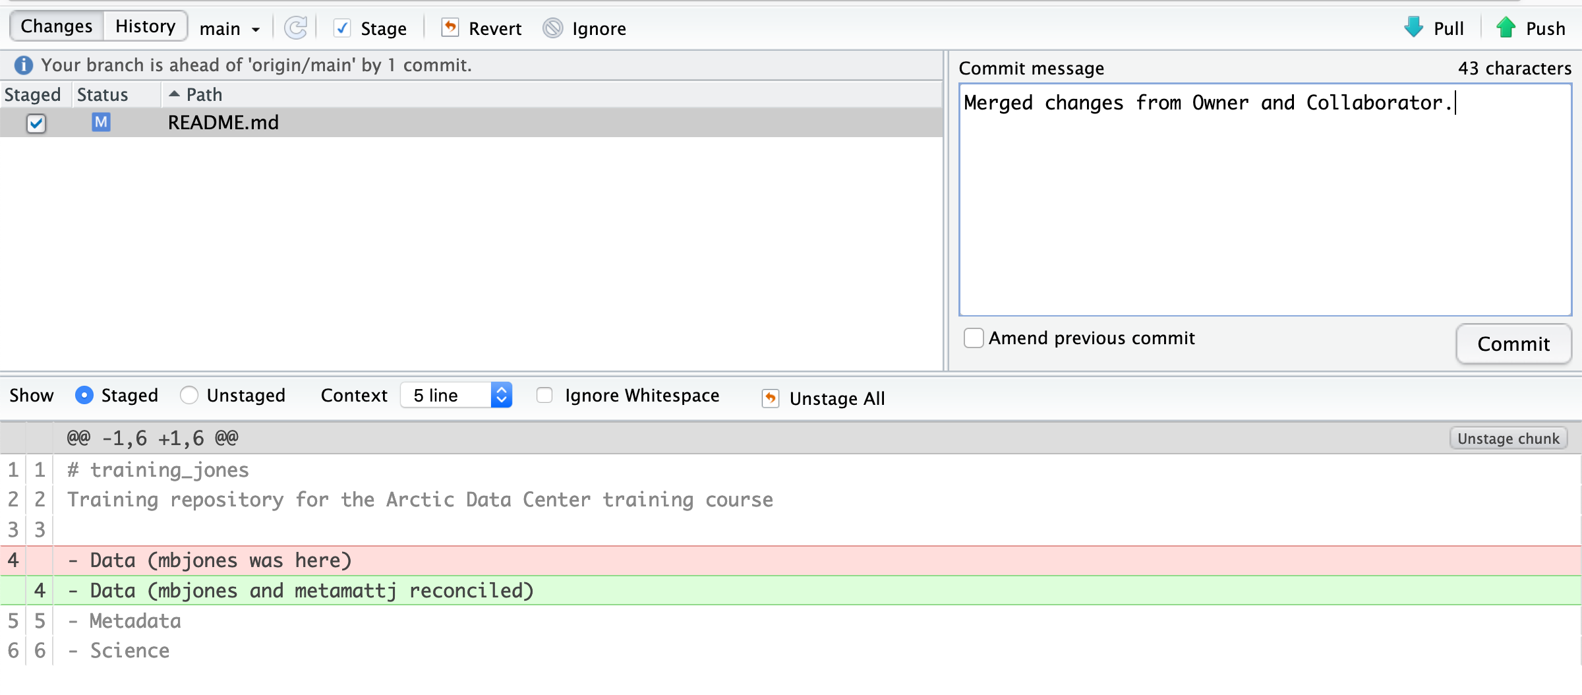
Task: Select the Unstaged radio button
Action: coord(189,395)
